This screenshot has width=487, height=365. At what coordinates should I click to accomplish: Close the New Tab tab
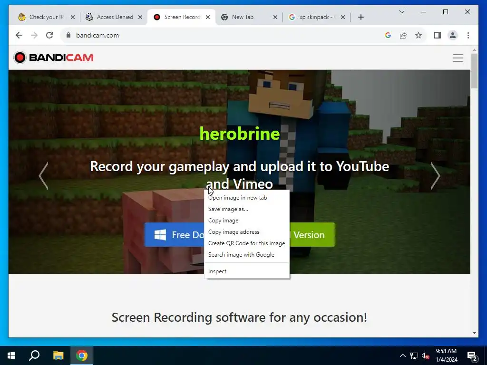click(x=275, y=17)
